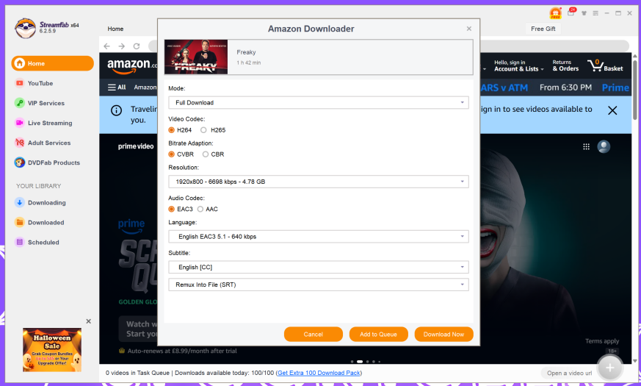Open Amazon Basket cart
This screenshot has height=386, width=641.
point(606,65)
